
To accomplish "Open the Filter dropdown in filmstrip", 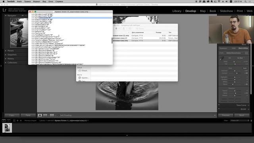I will (239, 121).
